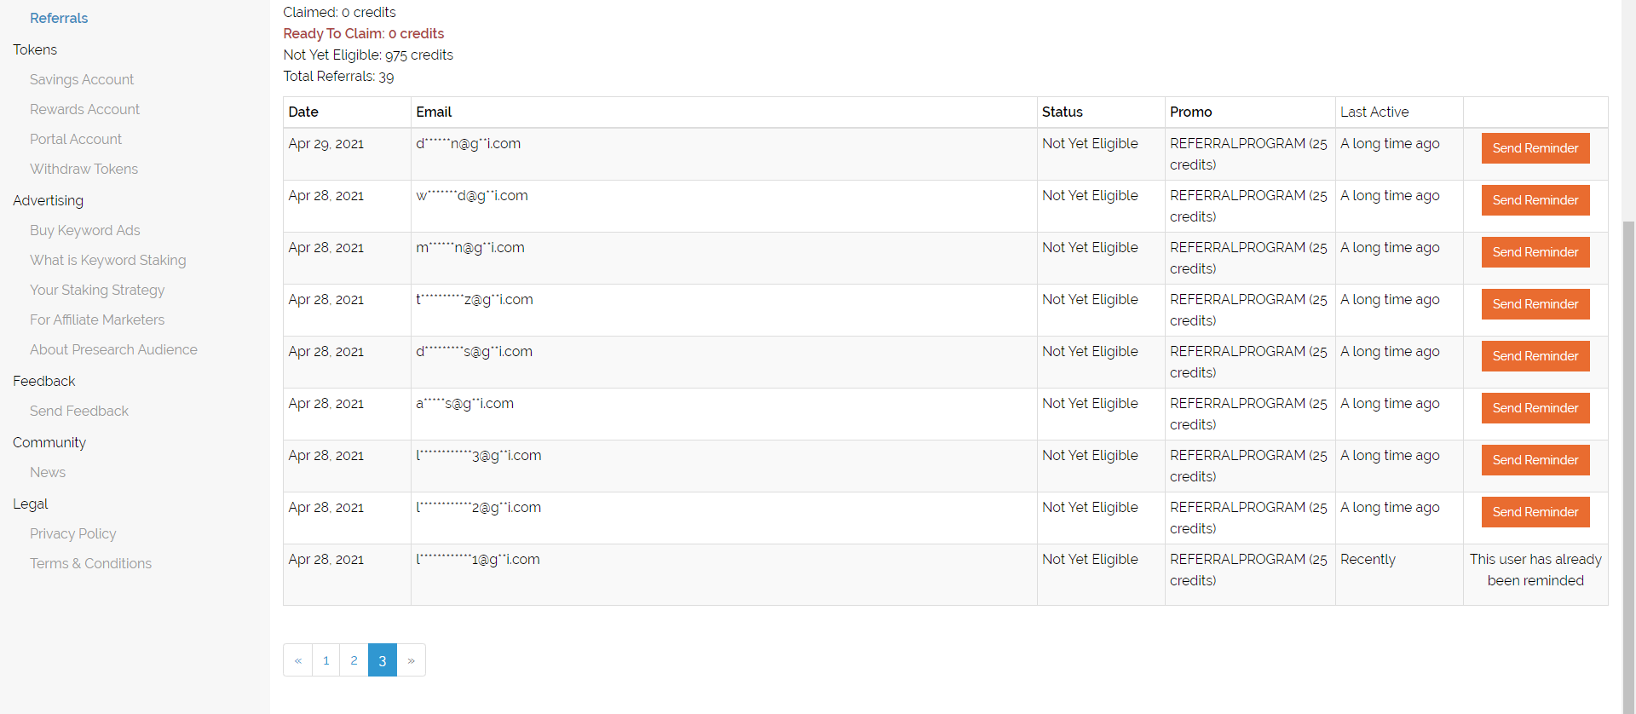
Task: Open Savings Account page
Action: pos(82,79)
